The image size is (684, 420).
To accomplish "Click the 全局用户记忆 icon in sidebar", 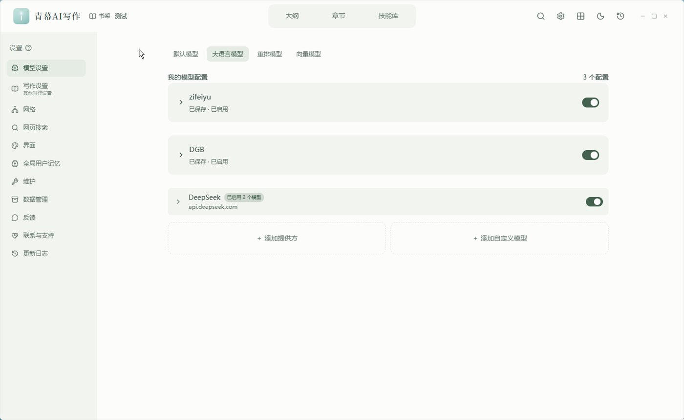I will click(x=15, y=164).
